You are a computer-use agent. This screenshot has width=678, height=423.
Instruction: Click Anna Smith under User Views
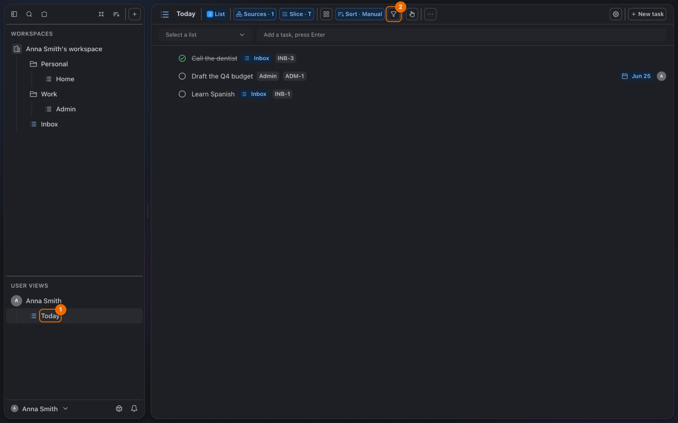[x=43, y=301]
